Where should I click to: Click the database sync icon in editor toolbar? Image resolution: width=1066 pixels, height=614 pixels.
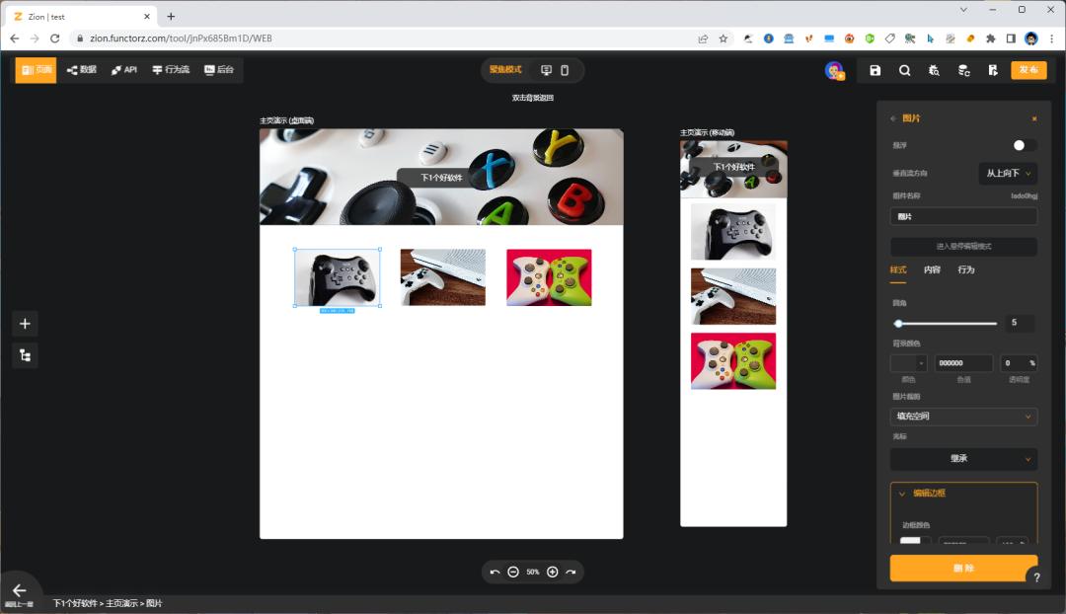point(963,70)
